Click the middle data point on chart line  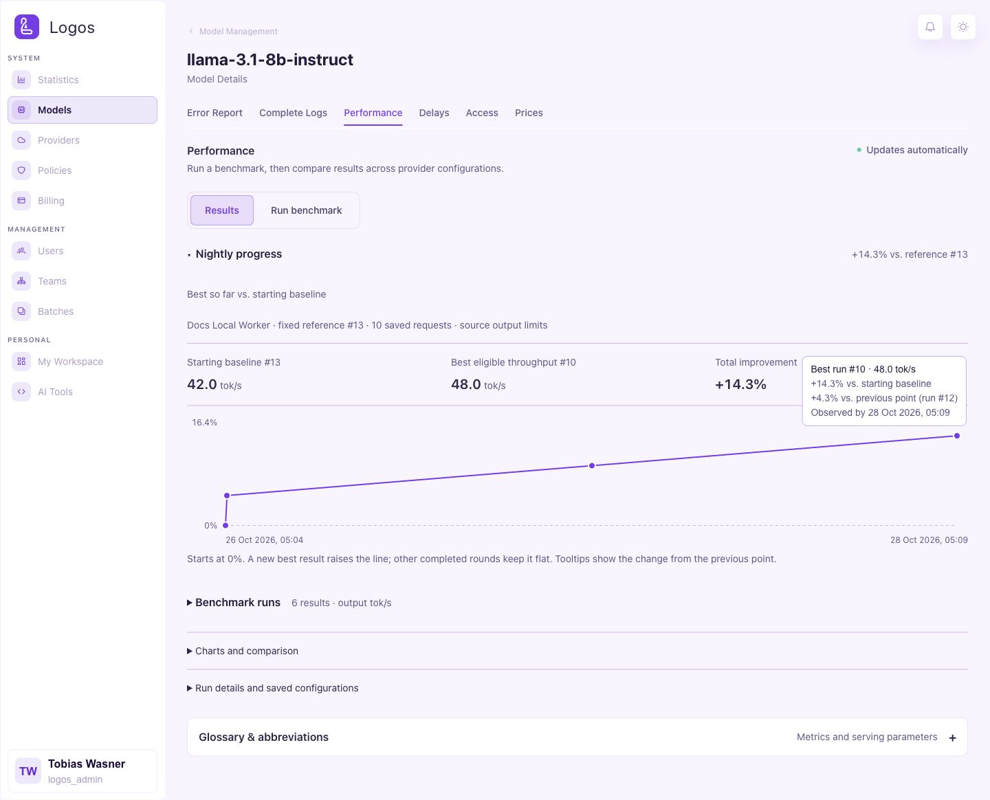tap(592, 465)
